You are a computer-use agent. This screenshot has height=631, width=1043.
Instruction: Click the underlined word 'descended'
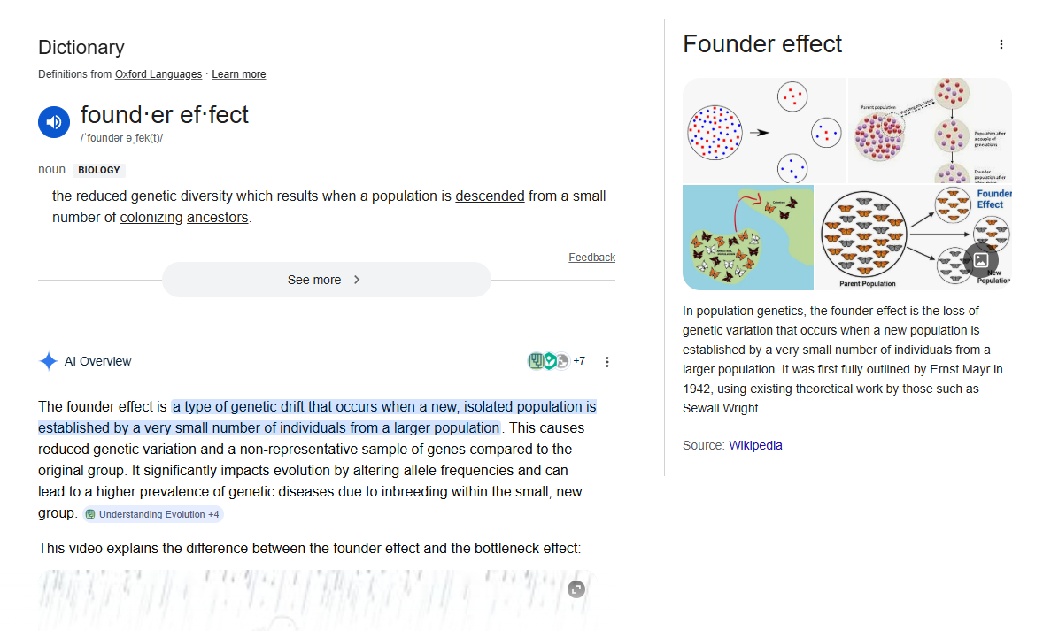[x=490, y=196]
